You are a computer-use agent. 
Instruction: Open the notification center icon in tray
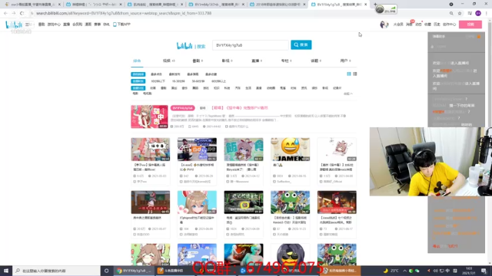484,271
